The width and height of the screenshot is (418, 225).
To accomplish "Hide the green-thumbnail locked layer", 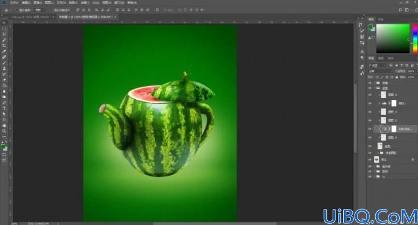I will (x=370, y=160).
